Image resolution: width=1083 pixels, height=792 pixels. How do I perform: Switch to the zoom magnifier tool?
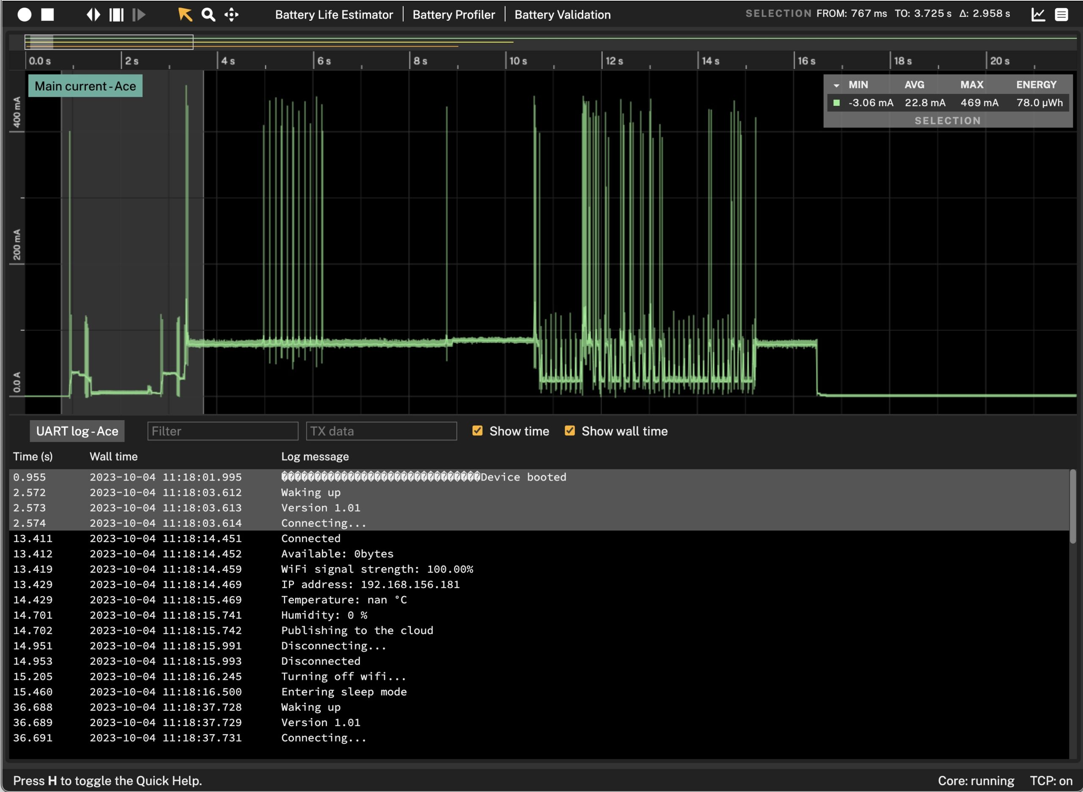pos(208,15)
